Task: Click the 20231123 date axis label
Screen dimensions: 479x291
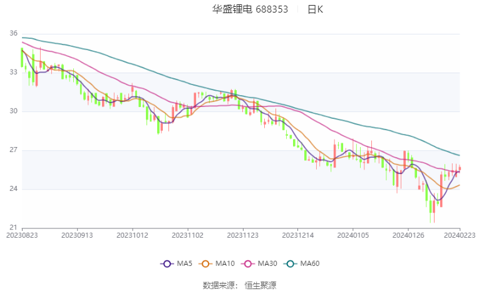Action: coord(242,235)
